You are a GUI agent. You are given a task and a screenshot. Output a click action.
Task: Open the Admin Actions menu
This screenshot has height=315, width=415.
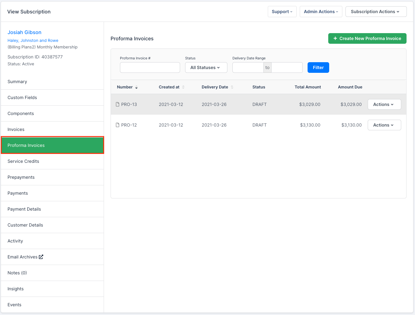(x=321, y=12)
